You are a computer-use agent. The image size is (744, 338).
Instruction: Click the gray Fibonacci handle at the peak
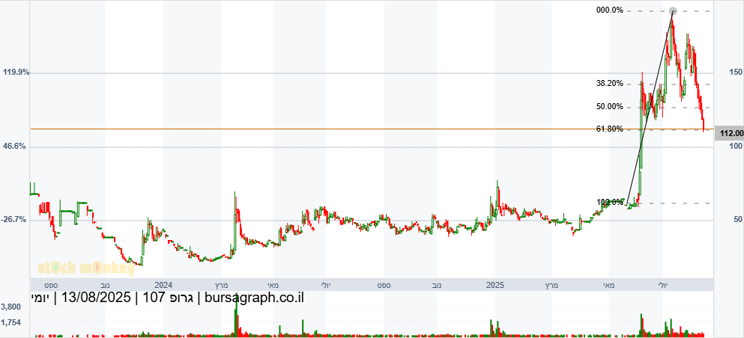pyautogui.click(x=673, y=11)
